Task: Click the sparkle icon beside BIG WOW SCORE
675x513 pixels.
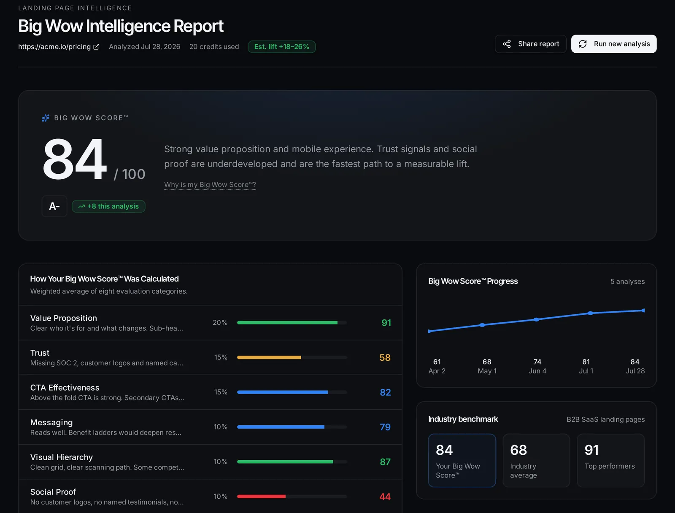Action: click(46, 118)
